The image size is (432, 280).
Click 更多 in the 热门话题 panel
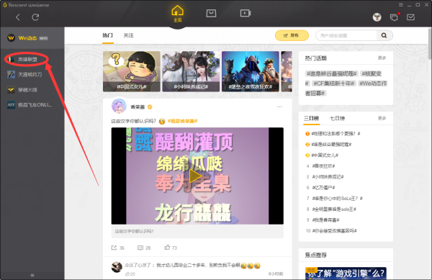click(x=382, y=58)
